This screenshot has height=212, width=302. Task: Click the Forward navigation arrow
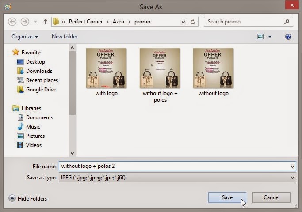point(25,22)
